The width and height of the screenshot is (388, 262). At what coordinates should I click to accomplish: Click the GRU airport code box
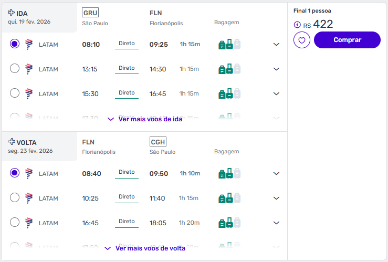click(x=90, y=13)
